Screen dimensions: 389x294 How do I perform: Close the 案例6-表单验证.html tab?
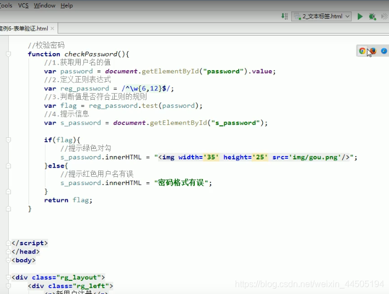pos(52,28)
